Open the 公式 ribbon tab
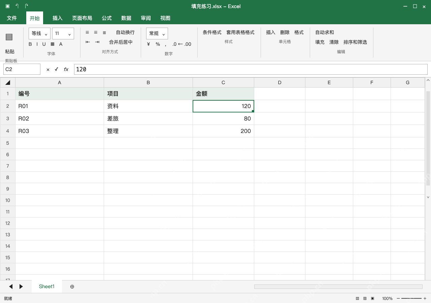The height and width of the screenshot is (303, 431). [107, 18]
